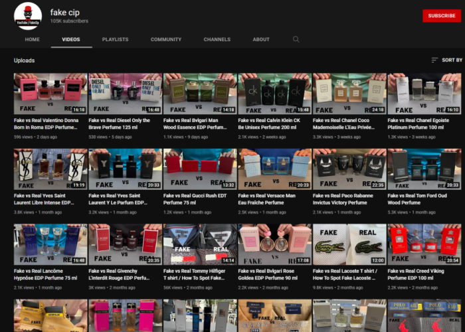This screenshot has height=332, width=465.
Task: Click the fake cip channel avatar
Action: click(28, 17)
